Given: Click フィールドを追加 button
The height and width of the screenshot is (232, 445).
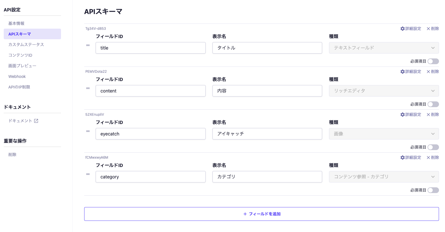Looking at the screenshot, I should [261, 214].
